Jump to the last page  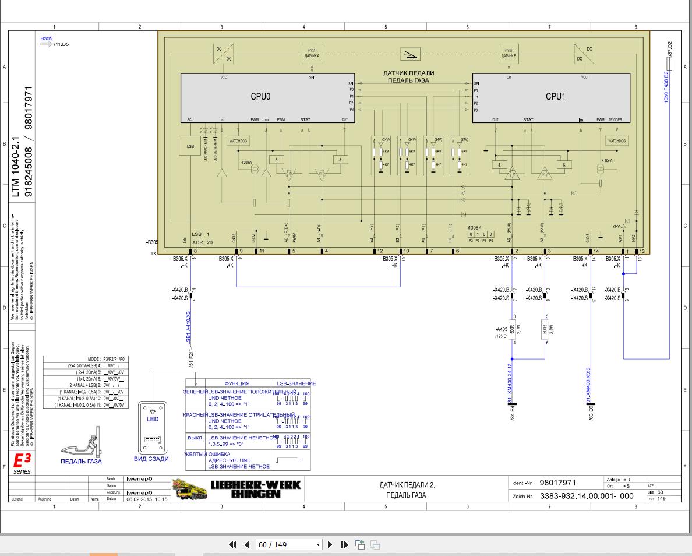click(x=345, y=544)
